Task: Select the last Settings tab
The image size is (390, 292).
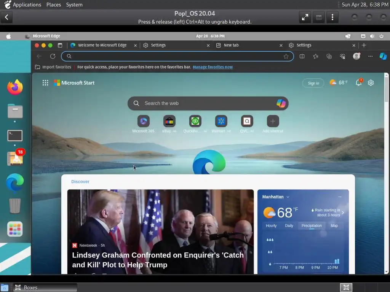Action: click(x=304, y=45)
